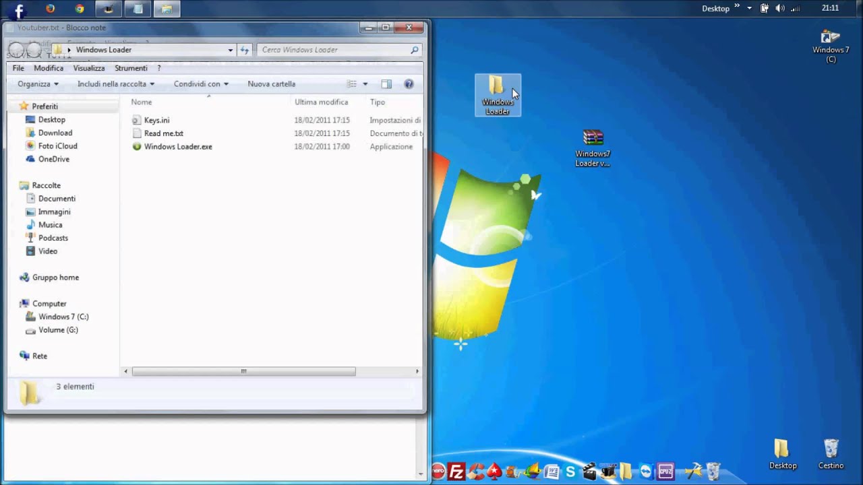Click the horizontal scrollbar thumb in file list

(x=243, y=371)
